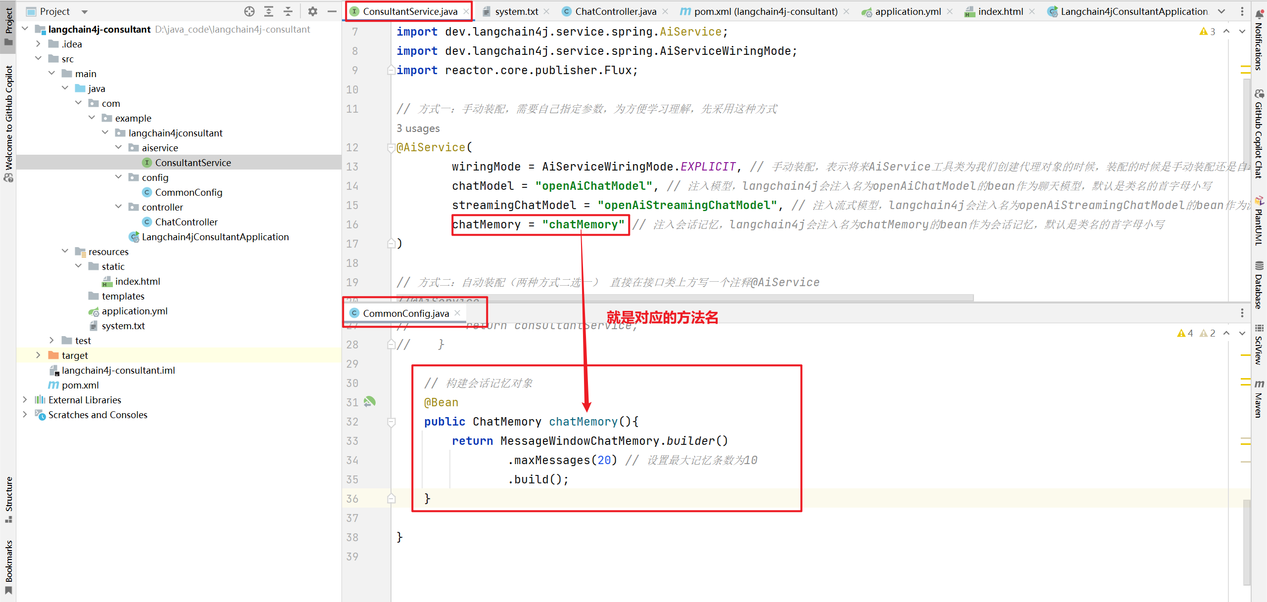
Task: Hide the Project panel with minus icon
Action: tap(332, 11)
